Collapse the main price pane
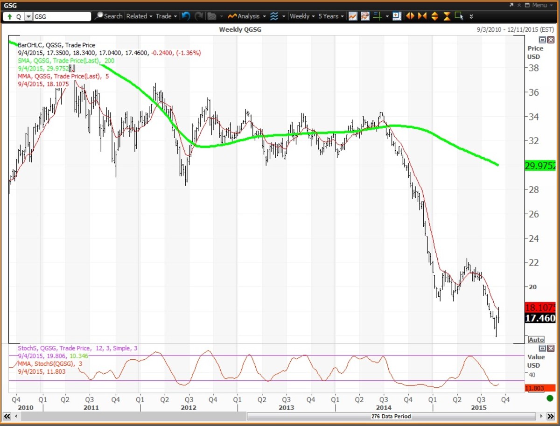Image resolution: width=560 pixels, height=426 pixels. click(x=542, y=40)
